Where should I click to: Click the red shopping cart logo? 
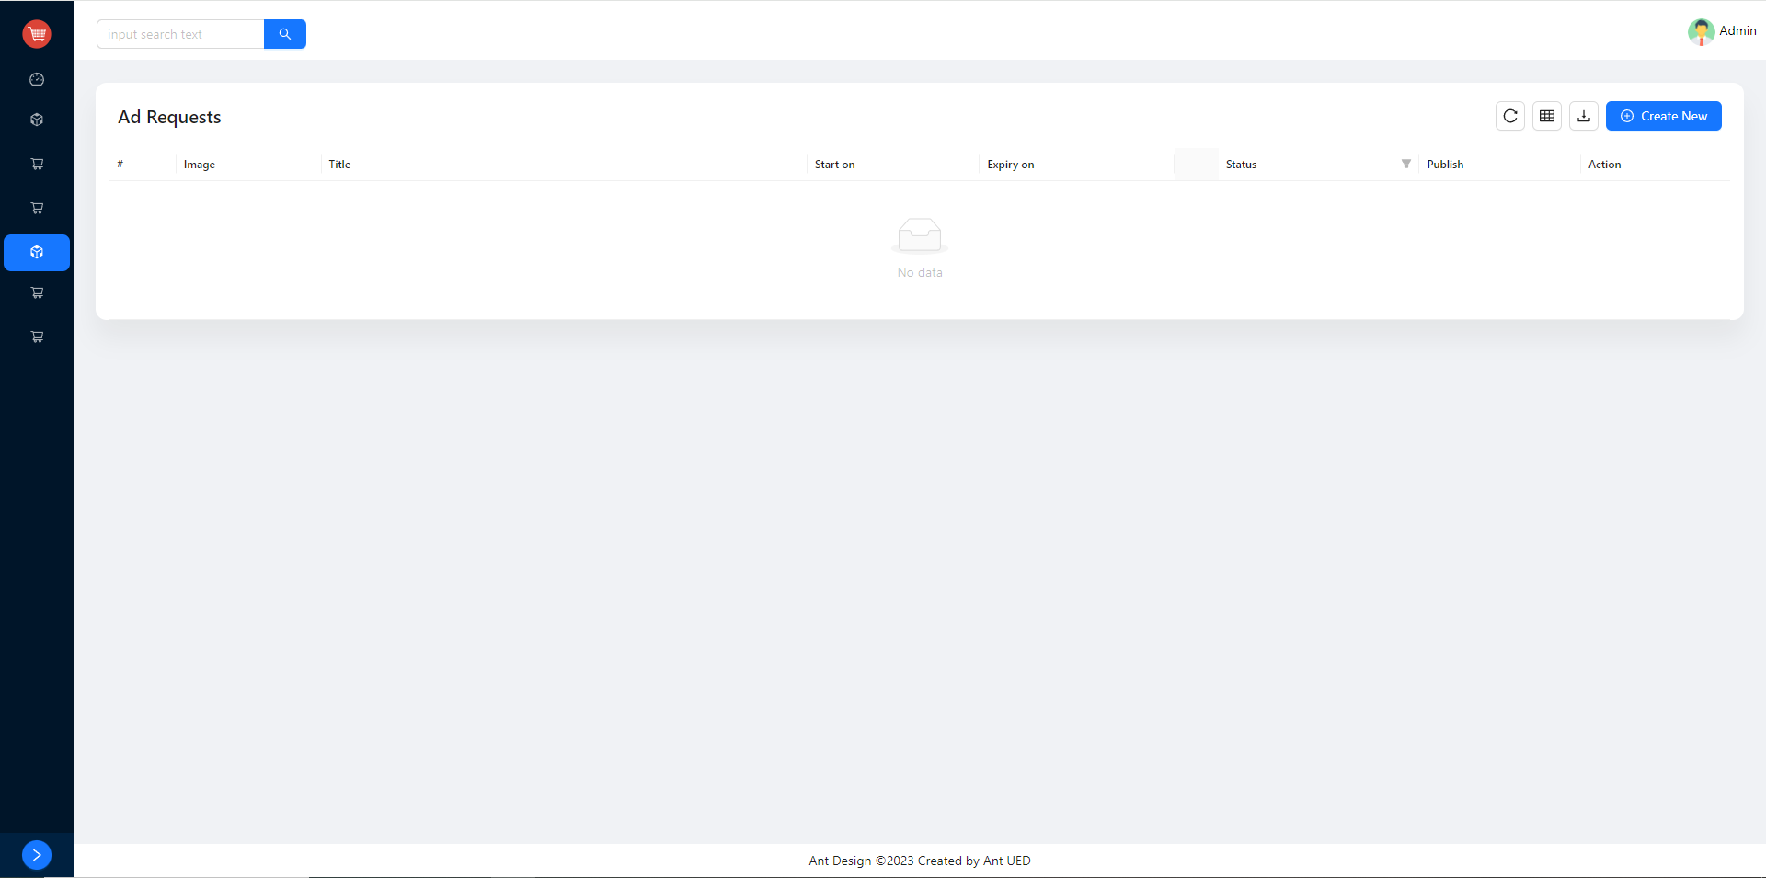point(37,34)
